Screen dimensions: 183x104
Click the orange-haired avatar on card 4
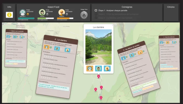(68, 50)
